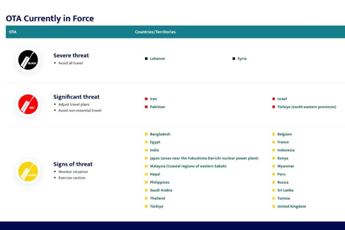
Task: Open the Lebanon country entry
Action: (158, 58)
